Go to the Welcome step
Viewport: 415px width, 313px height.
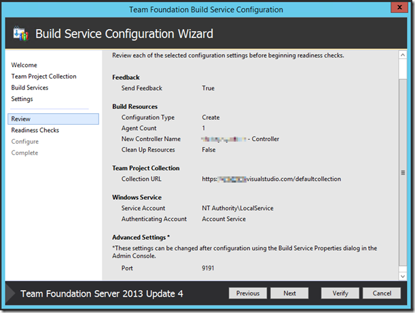[24, 65]
